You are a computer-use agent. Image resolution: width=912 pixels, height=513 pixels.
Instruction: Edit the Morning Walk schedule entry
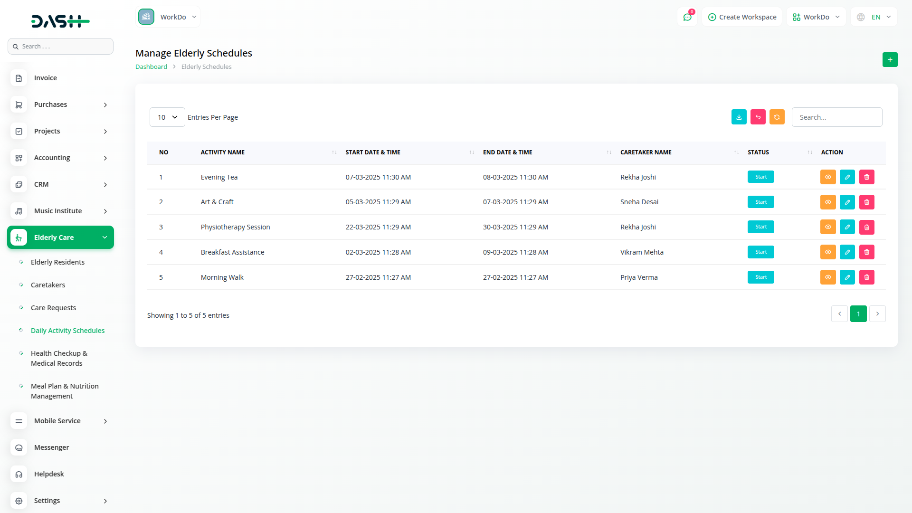[847, 277]
